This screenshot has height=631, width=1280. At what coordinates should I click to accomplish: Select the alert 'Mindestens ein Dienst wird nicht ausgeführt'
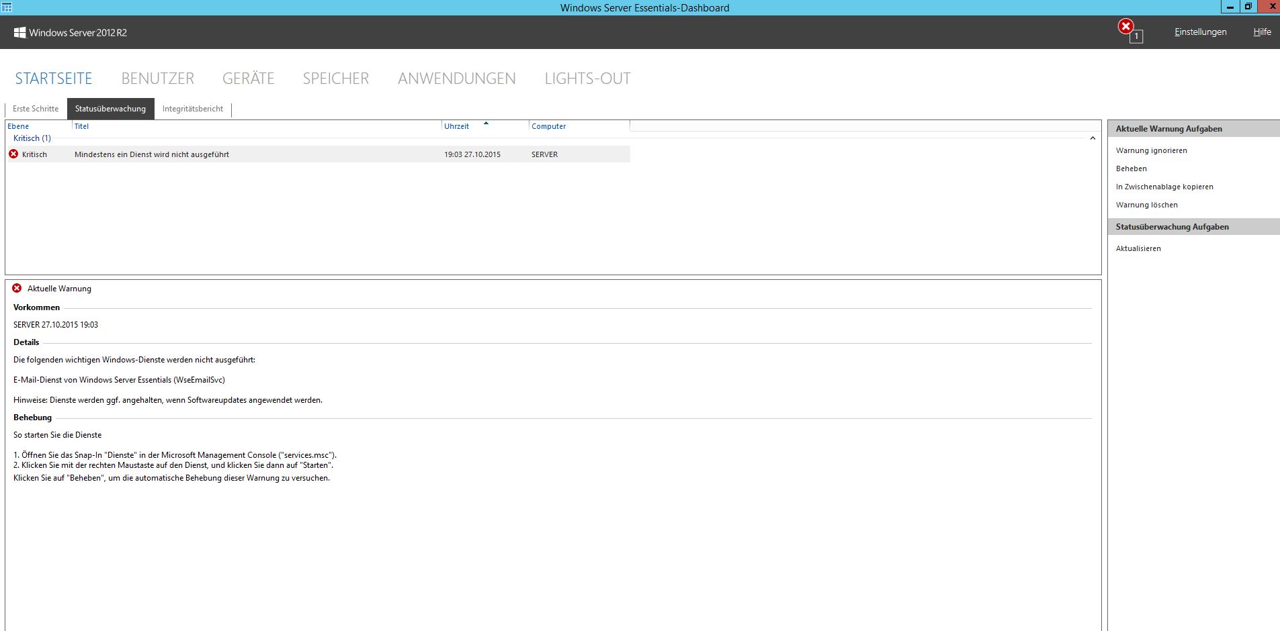152,154
